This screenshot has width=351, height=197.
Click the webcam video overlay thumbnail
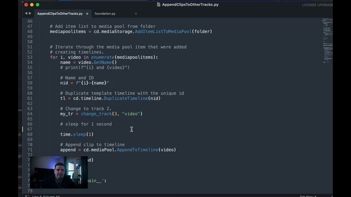[x=59, y=172]
